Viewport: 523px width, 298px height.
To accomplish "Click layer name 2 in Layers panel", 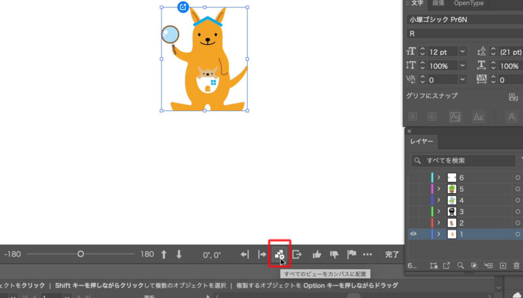I will point(462,223).
